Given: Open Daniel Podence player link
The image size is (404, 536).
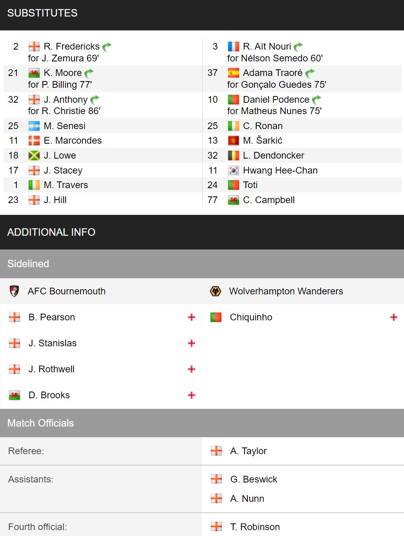Looking at the screenshot, I should pyautogui.click(x=276, y=100).
